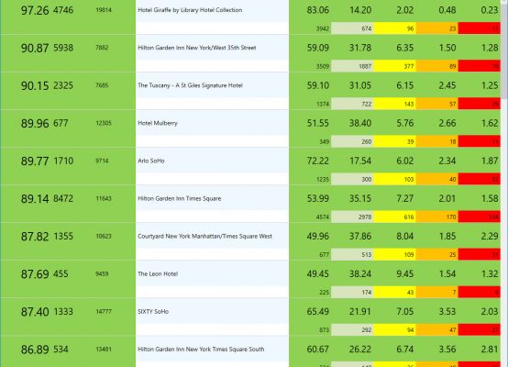Image resolution: width=508 pixels, height=367 pixels.
Task: Click the review count 534
Action: [x=61, y=350]
